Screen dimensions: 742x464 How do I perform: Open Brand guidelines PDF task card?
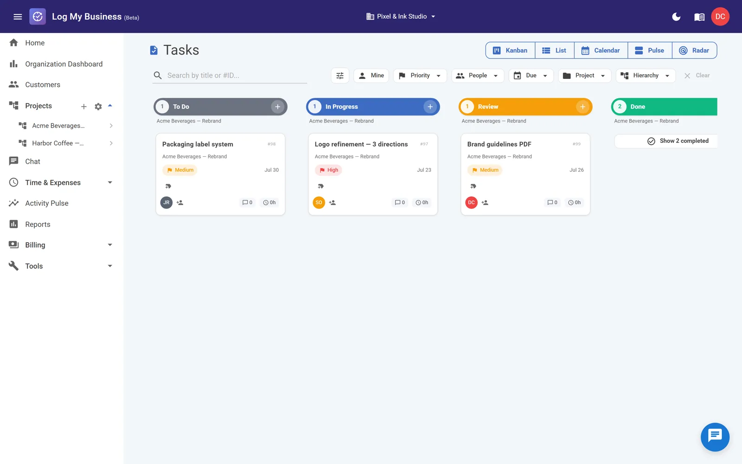click(525, 174)
